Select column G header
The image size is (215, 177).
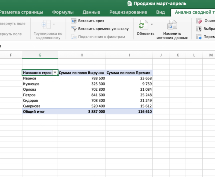pos(40,55)
